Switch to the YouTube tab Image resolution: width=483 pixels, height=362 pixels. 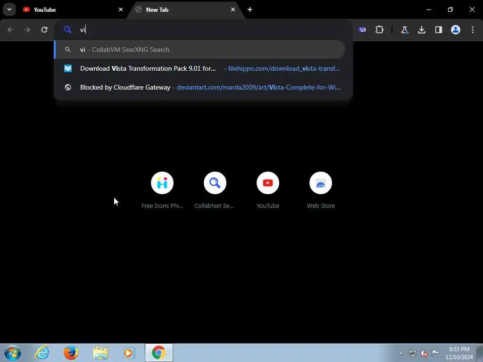73,9
